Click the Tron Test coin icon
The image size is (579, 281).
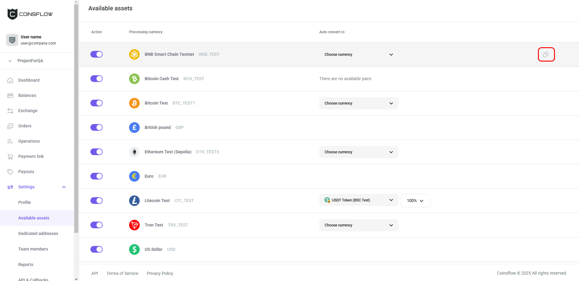coord(134,225)
